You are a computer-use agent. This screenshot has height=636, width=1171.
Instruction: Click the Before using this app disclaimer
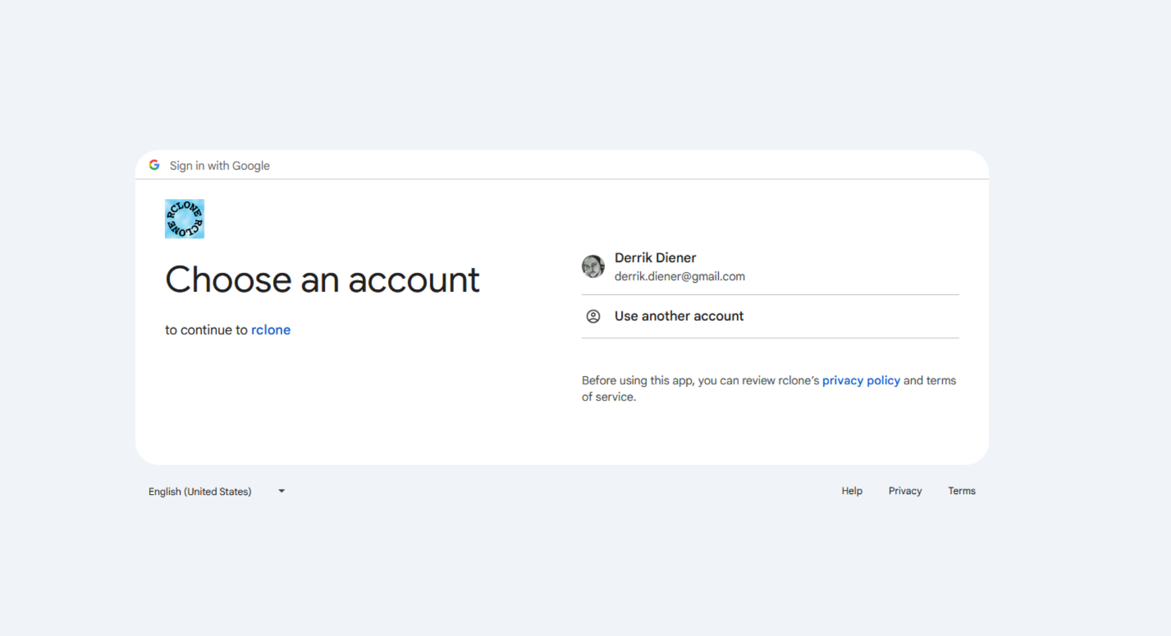(769, 389)
